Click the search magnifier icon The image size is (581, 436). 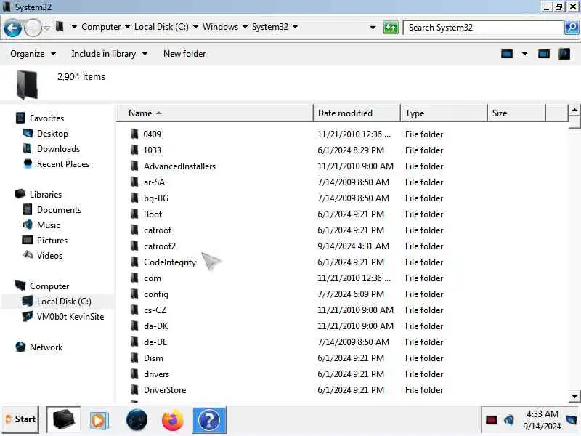(x=572, y=28)
